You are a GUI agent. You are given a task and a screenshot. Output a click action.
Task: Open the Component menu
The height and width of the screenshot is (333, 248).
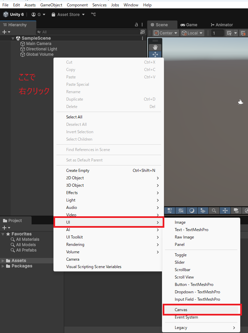pyautogui.click(x=77, y=5)
